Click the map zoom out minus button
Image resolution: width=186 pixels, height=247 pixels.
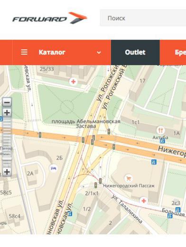(x=7, y=102)
